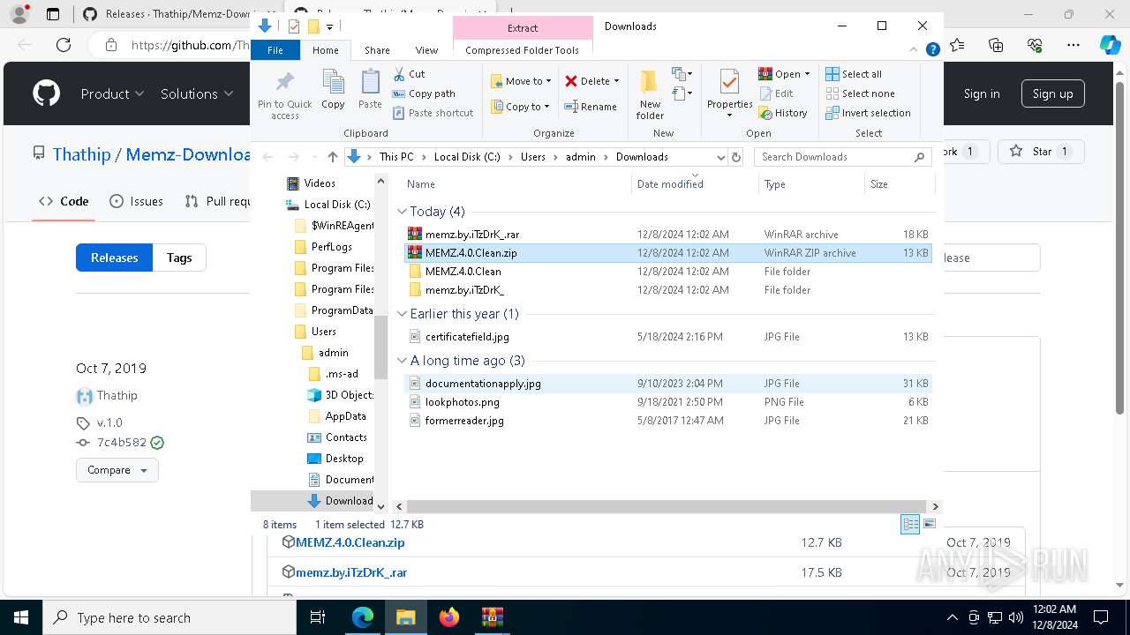Minimize the ribbon chevron
This screenshot has height=635, width=1130.
913,50
